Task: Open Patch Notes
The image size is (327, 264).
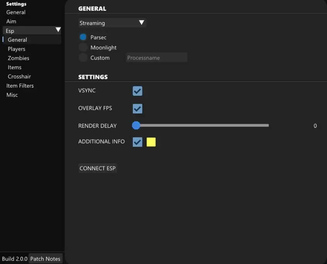Action: point(45,259)
